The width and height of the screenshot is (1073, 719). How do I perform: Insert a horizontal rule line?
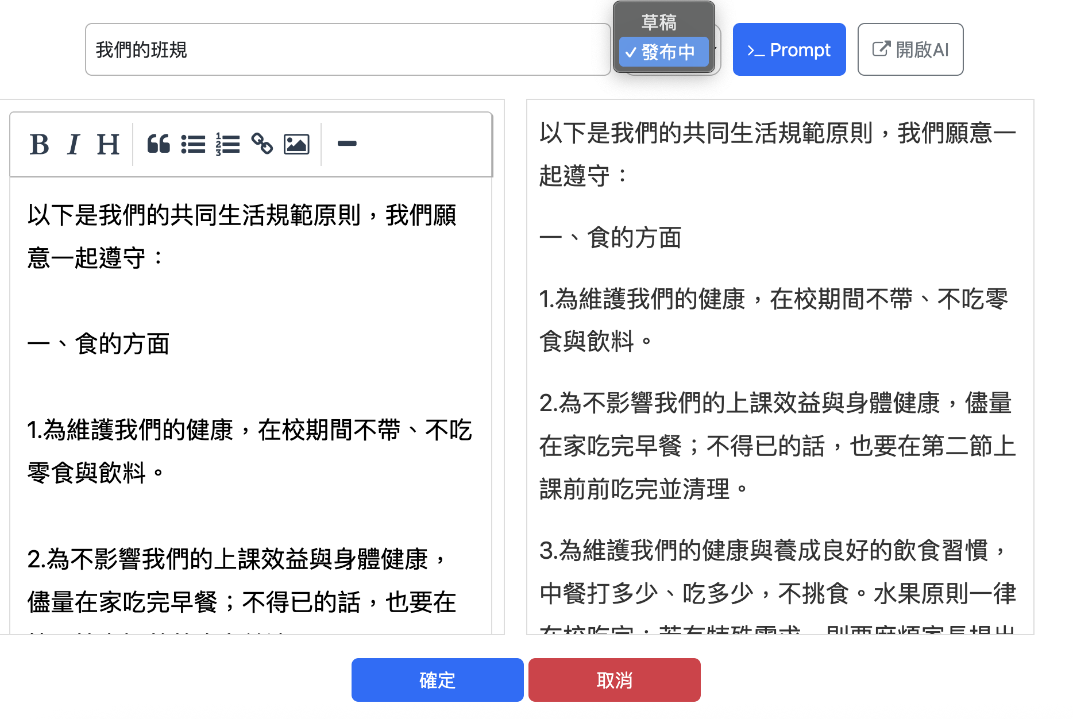(347, 144)
